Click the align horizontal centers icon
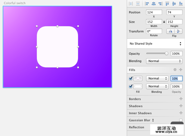 pos(154,4)
